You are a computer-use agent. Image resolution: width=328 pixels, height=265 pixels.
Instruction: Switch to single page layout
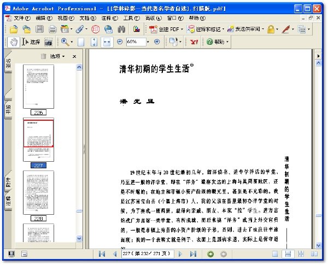pos(275,254)
